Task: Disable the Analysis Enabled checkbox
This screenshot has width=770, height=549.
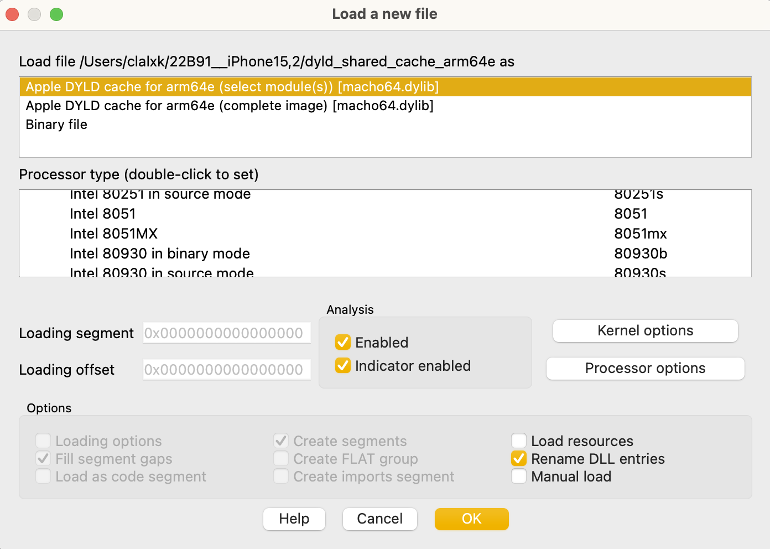Action: [343, 343]
